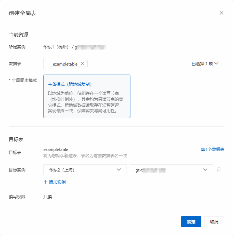Image resolution: width=233 pixels, height=236 pixels.
Task: Select the 全局同步模式 field label
Action: (24, 81)
